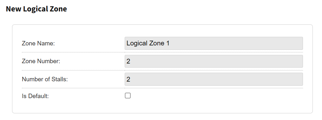Click blank panel area below Is Default row

(162, 107)
